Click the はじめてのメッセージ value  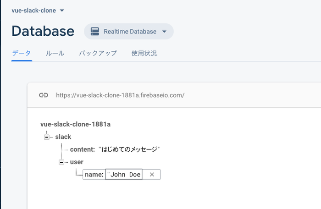pos(129,149)
